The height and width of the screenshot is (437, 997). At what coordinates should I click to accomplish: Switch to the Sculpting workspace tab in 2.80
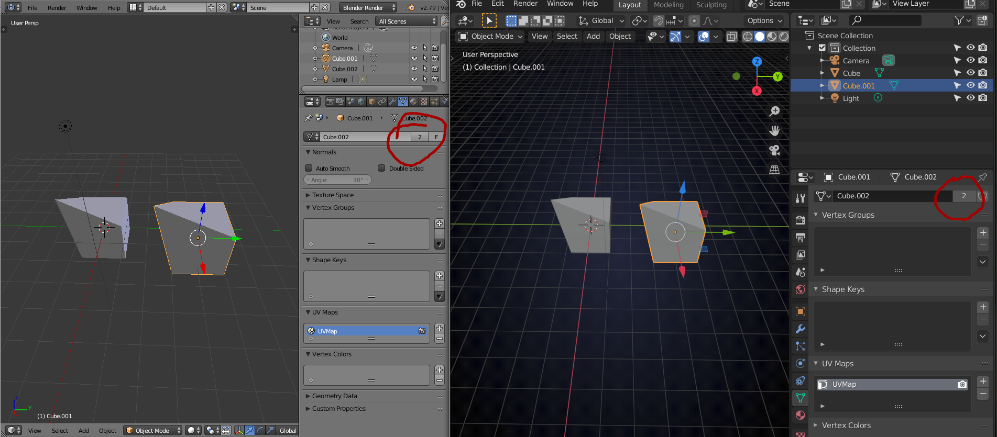[711, 5]
